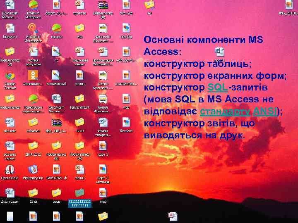
Task: Click the text виводяться на друк
Action: [x=194, y=135]
